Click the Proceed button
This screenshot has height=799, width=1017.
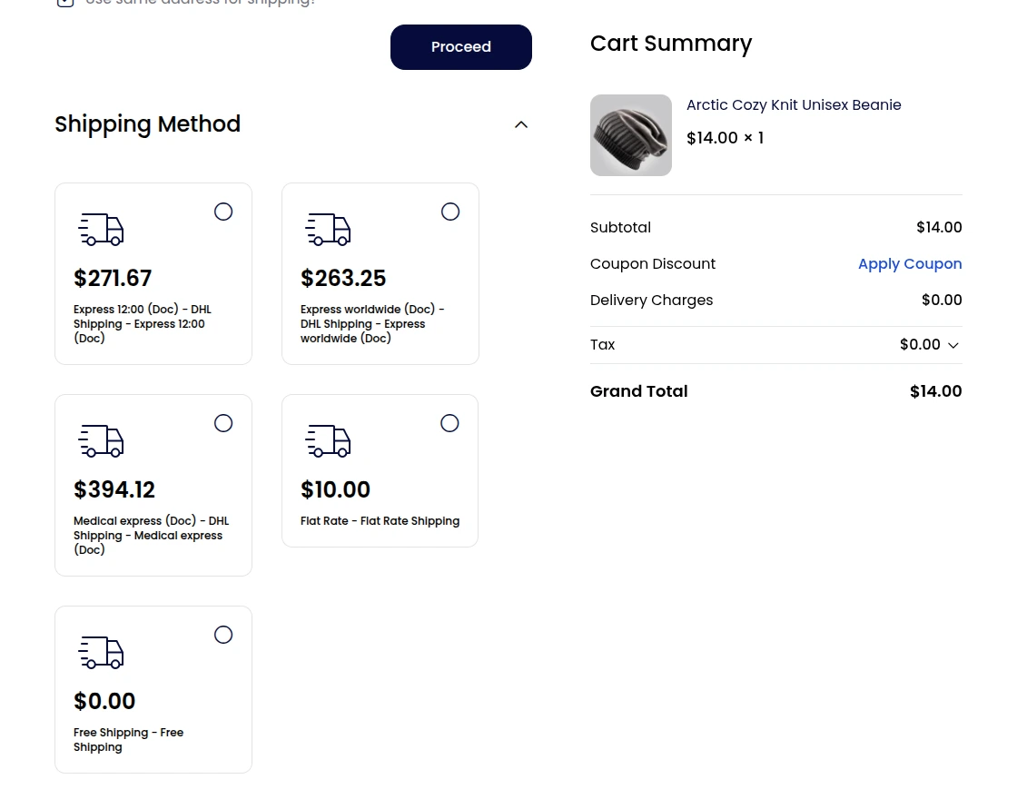pyautogui.click(x=461, y=47)
